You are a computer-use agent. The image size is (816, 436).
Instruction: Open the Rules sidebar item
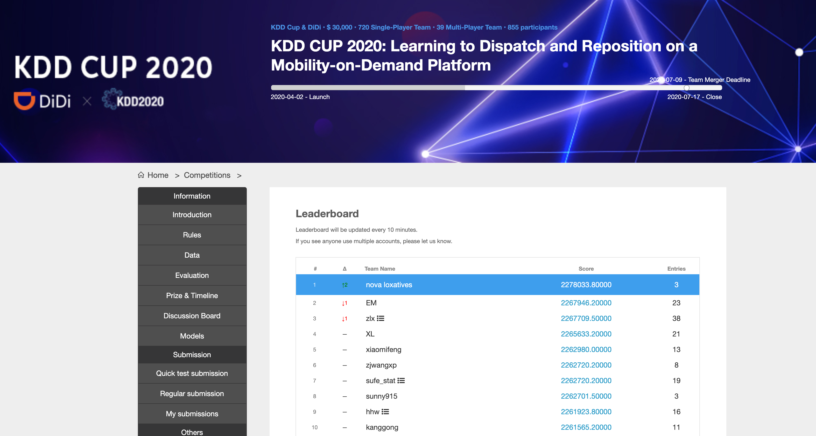pyautogui.click(x=192, y=235)
